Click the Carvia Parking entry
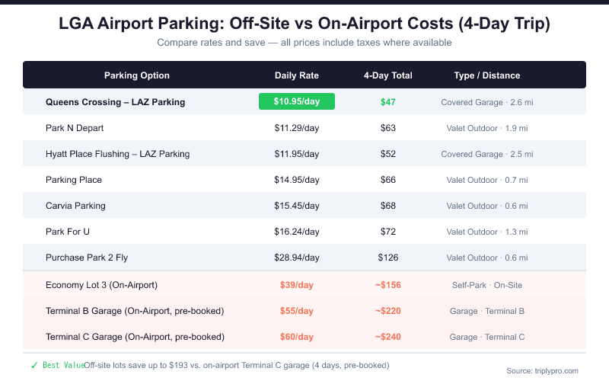This screenshot has height=381, width=609. pos(75,206)
